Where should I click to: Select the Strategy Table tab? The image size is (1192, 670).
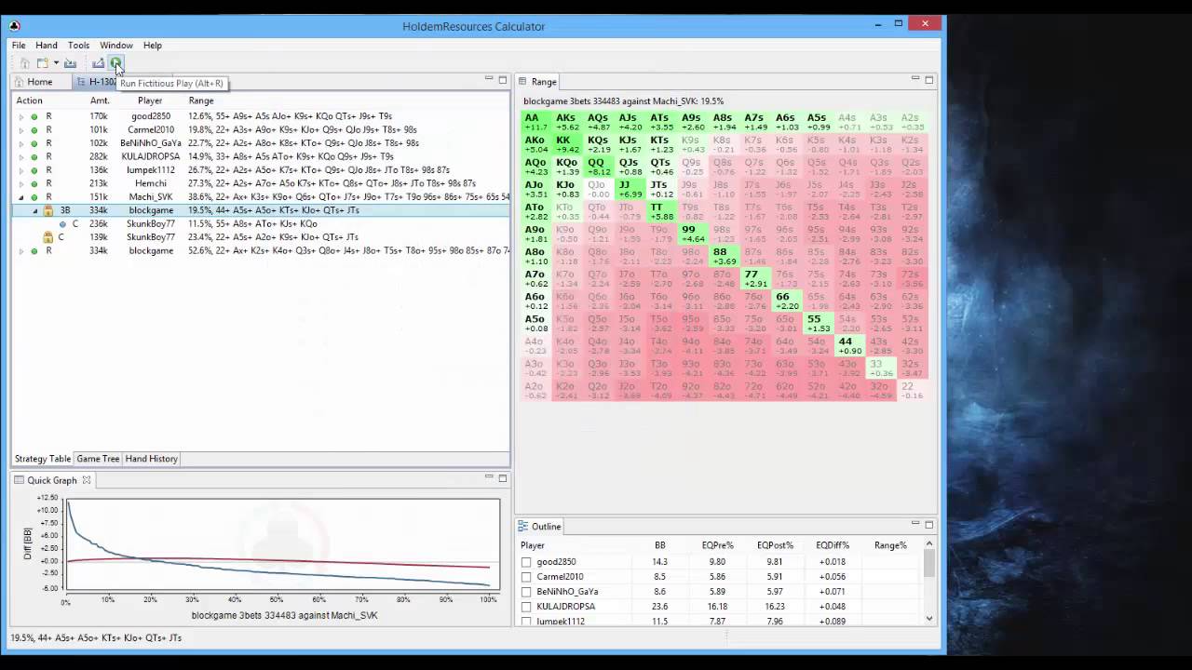pyautogui.click(x=43, y=459)
